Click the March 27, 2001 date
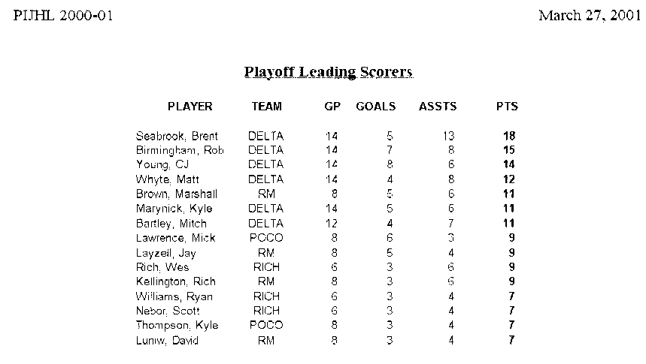646x364 pixels. click(x=590, y=16)
